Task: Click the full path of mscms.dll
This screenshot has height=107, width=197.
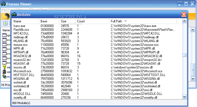Action: click(x=132, y=67)
